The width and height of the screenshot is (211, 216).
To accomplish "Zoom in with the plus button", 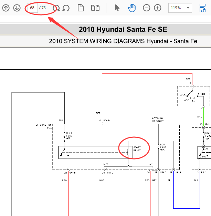I will coord(157,8).
